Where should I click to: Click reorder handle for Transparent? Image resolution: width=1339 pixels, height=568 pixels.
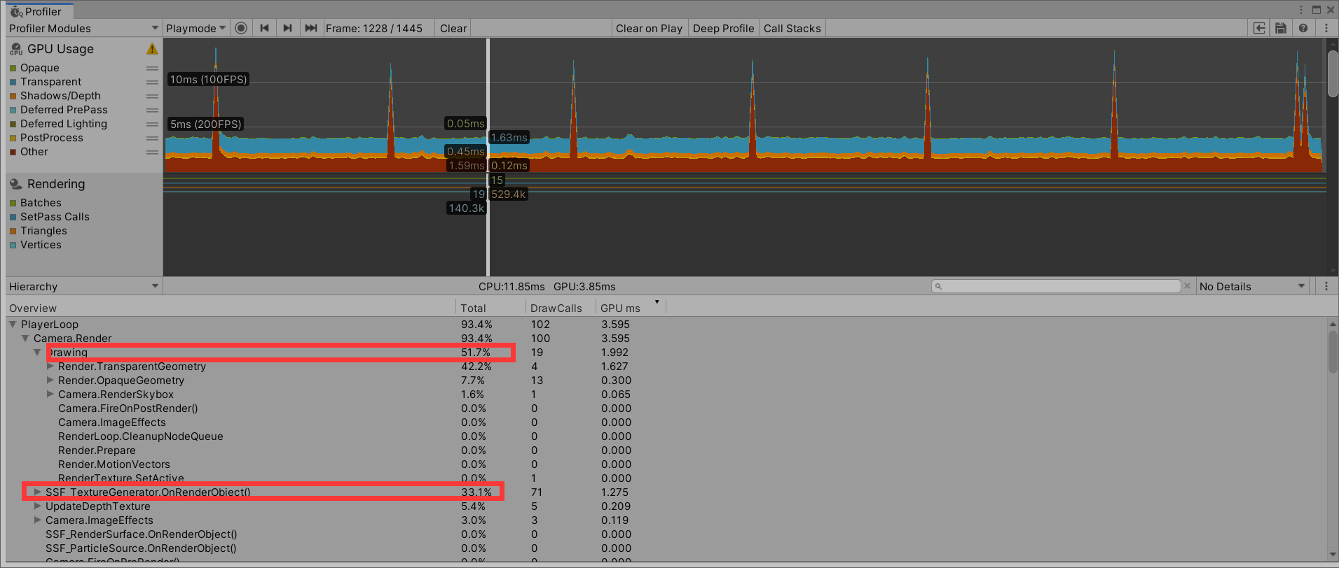[x=152, y=82]
